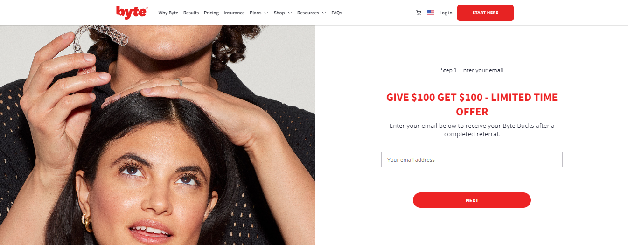This screenshot has height=245, width=628.
Task: Open the Why Byte page
Action: [168, 13]
